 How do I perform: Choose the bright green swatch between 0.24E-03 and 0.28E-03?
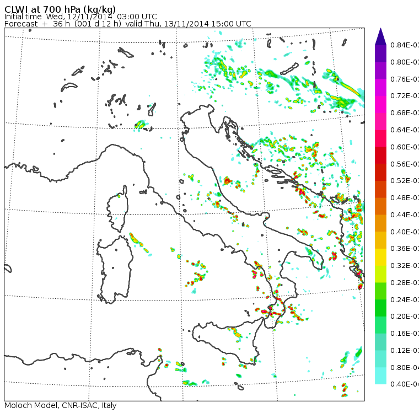380,291
